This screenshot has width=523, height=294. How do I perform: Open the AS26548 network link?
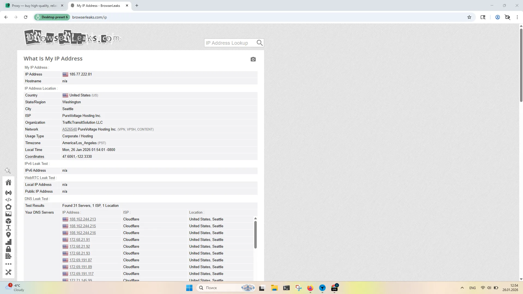[69, 129]
